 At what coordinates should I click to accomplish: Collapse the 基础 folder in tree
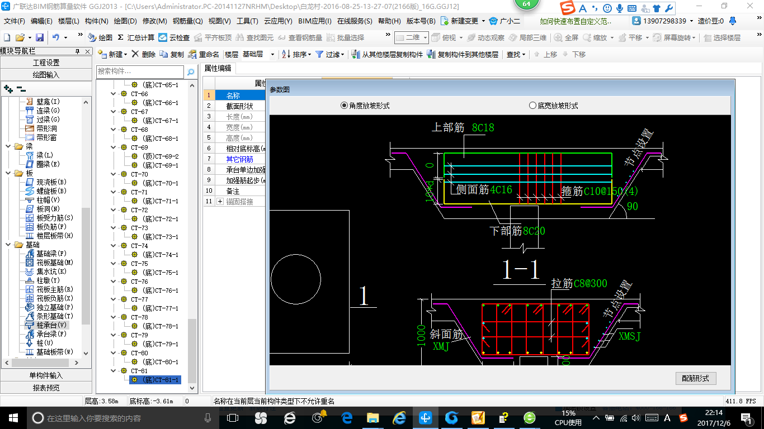click(8, 245)
